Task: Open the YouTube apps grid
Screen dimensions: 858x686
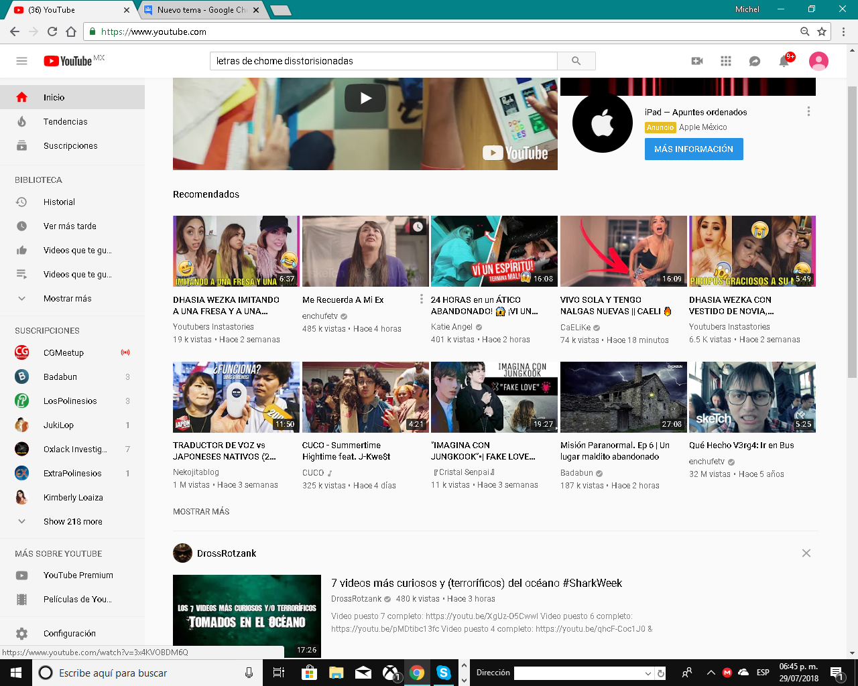Action: (726, 61)
